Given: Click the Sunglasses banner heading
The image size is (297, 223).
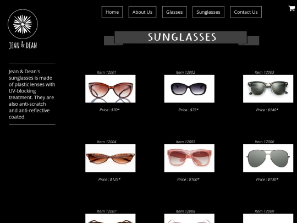Looking at the screenshot, I should [182, 37].
